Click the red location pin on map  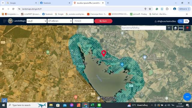[104, 53]
